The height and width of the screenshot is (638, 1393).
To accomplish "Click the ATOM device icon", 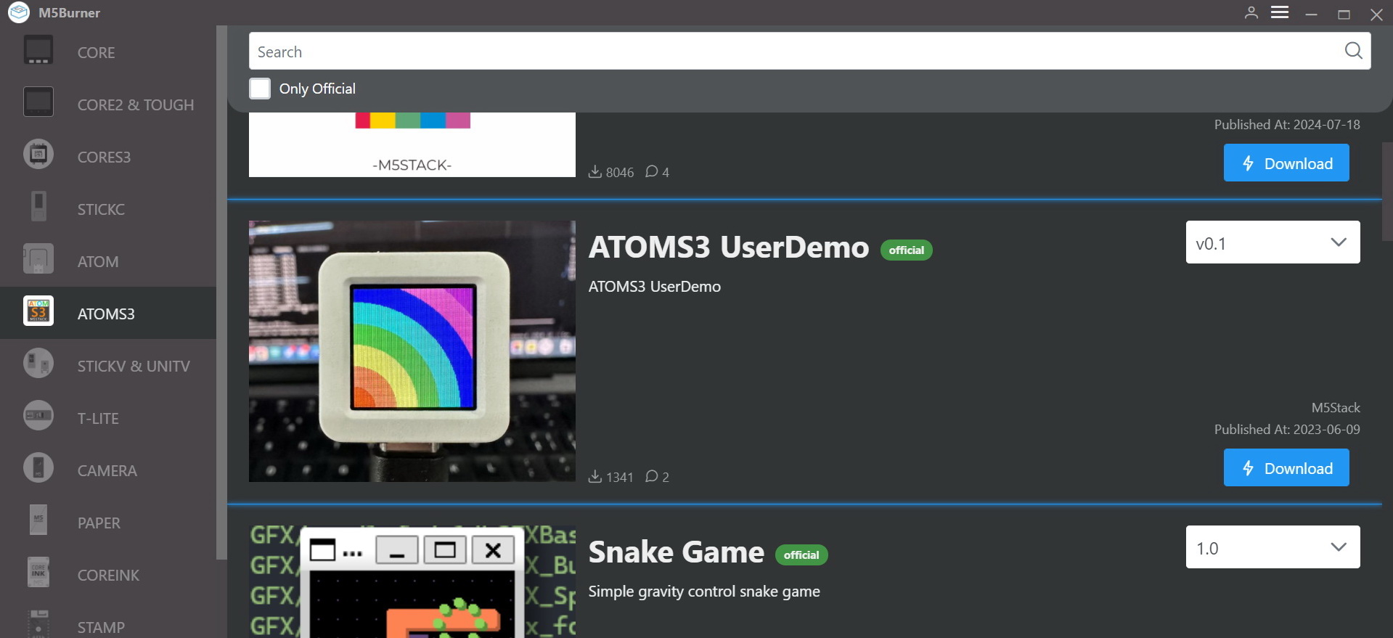I will [38, 258].
